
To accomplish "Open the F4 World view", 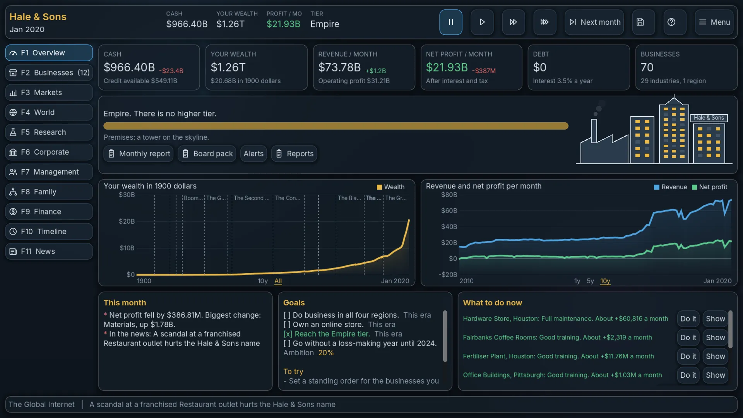I will [x=49, y=112].
